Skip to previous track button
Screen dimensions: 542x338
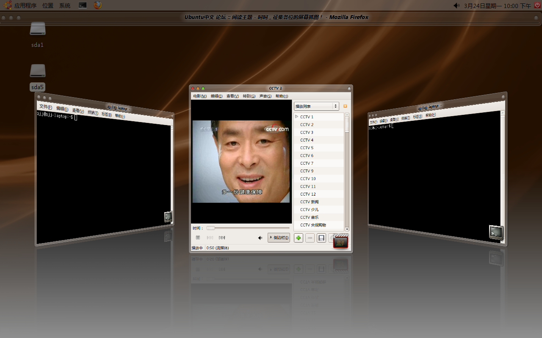point(210,238)
